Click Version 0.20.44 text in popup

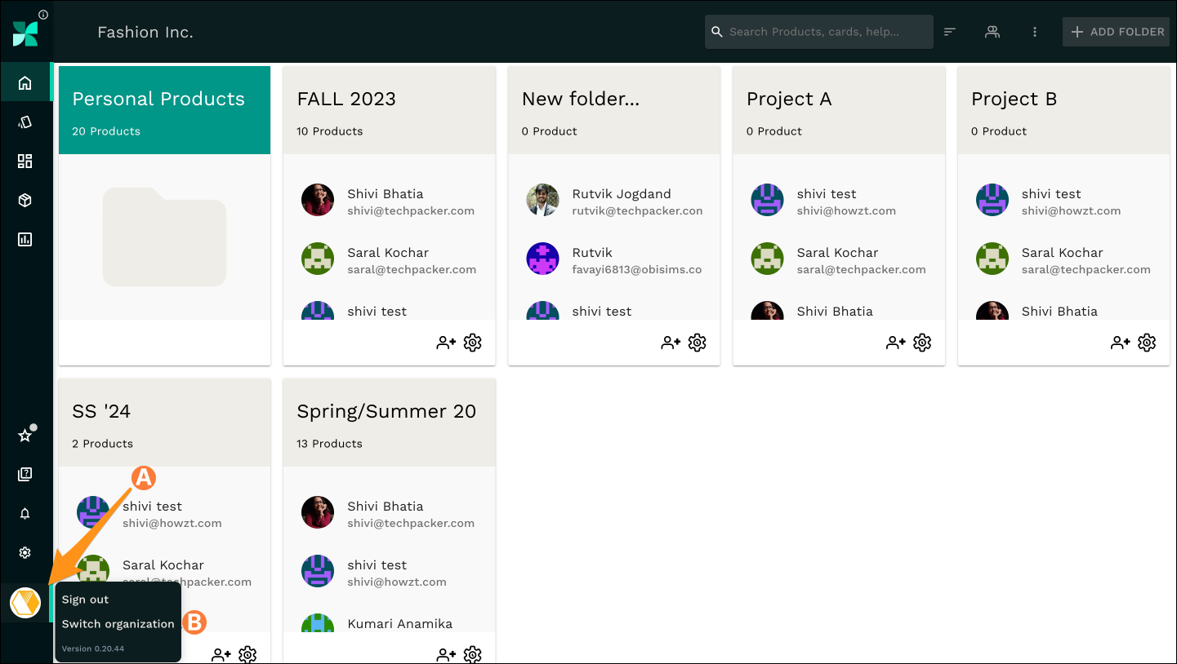pos(93,649)
